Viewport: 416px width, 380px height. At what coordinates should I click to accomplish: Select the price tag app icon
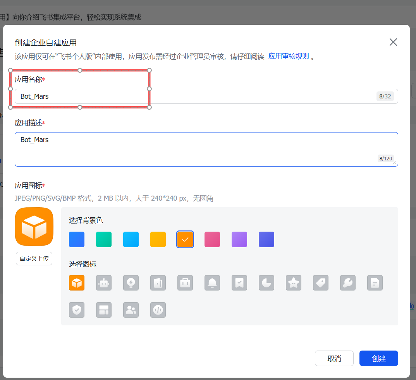[321, 283]
